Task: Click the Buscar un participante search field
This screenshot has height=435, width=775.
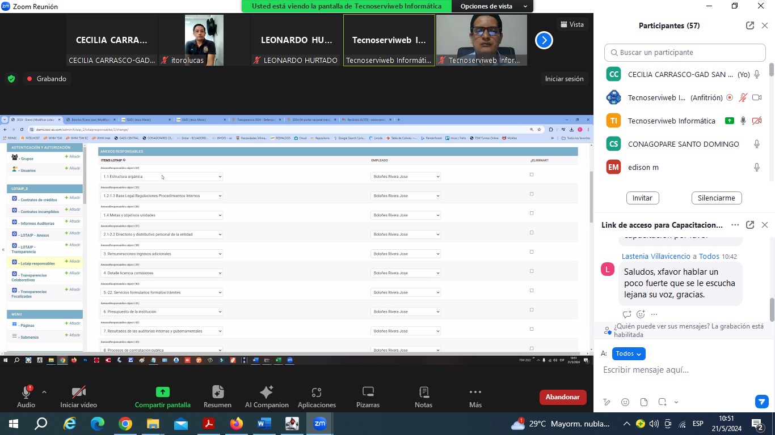Action: (x=685, y=53)
